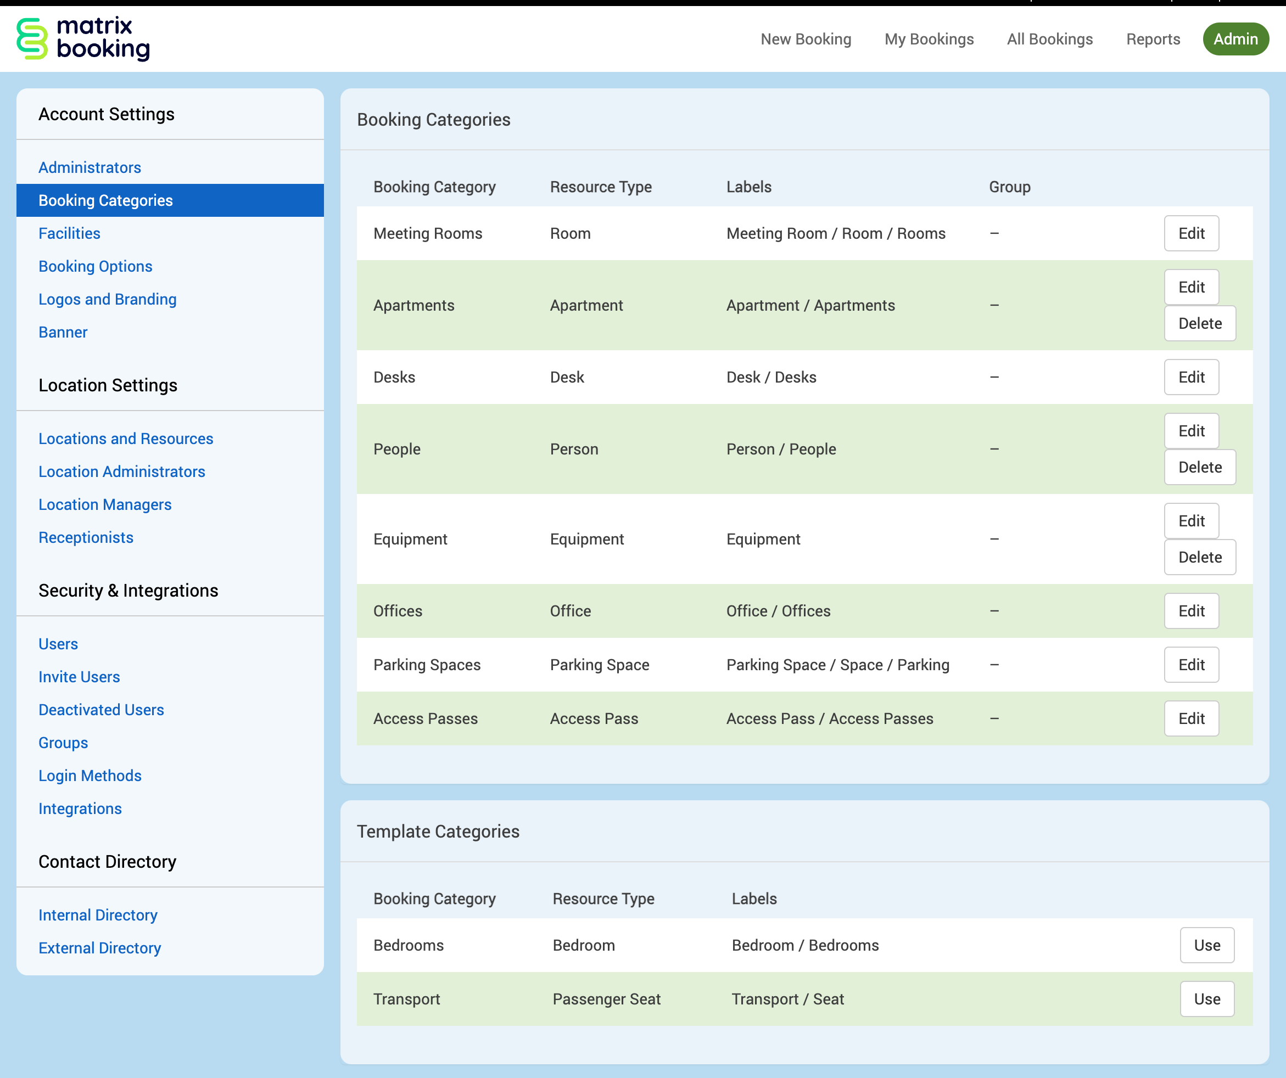Open the Deactivated Users list
Screen dimensions: 1286x1078
point(101,710)
